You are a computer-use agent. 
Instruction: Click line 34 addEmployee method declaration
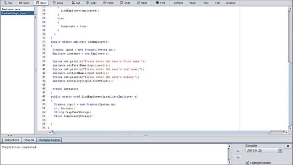[x=80, y=42]
